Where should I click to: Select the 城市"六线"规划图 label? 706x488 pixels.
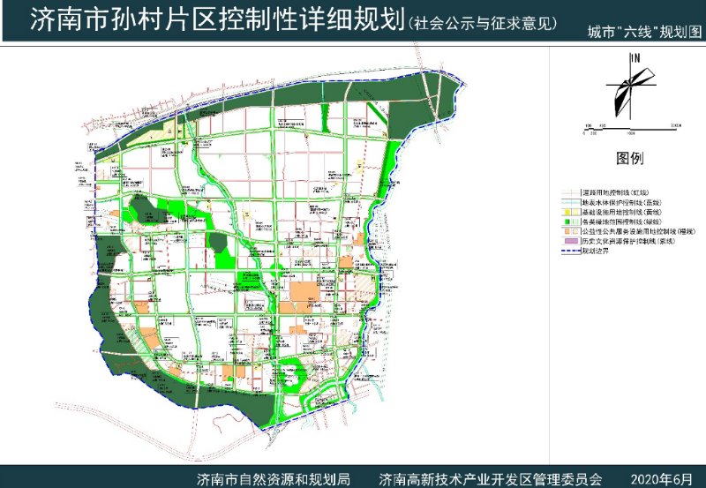point(643,32)
